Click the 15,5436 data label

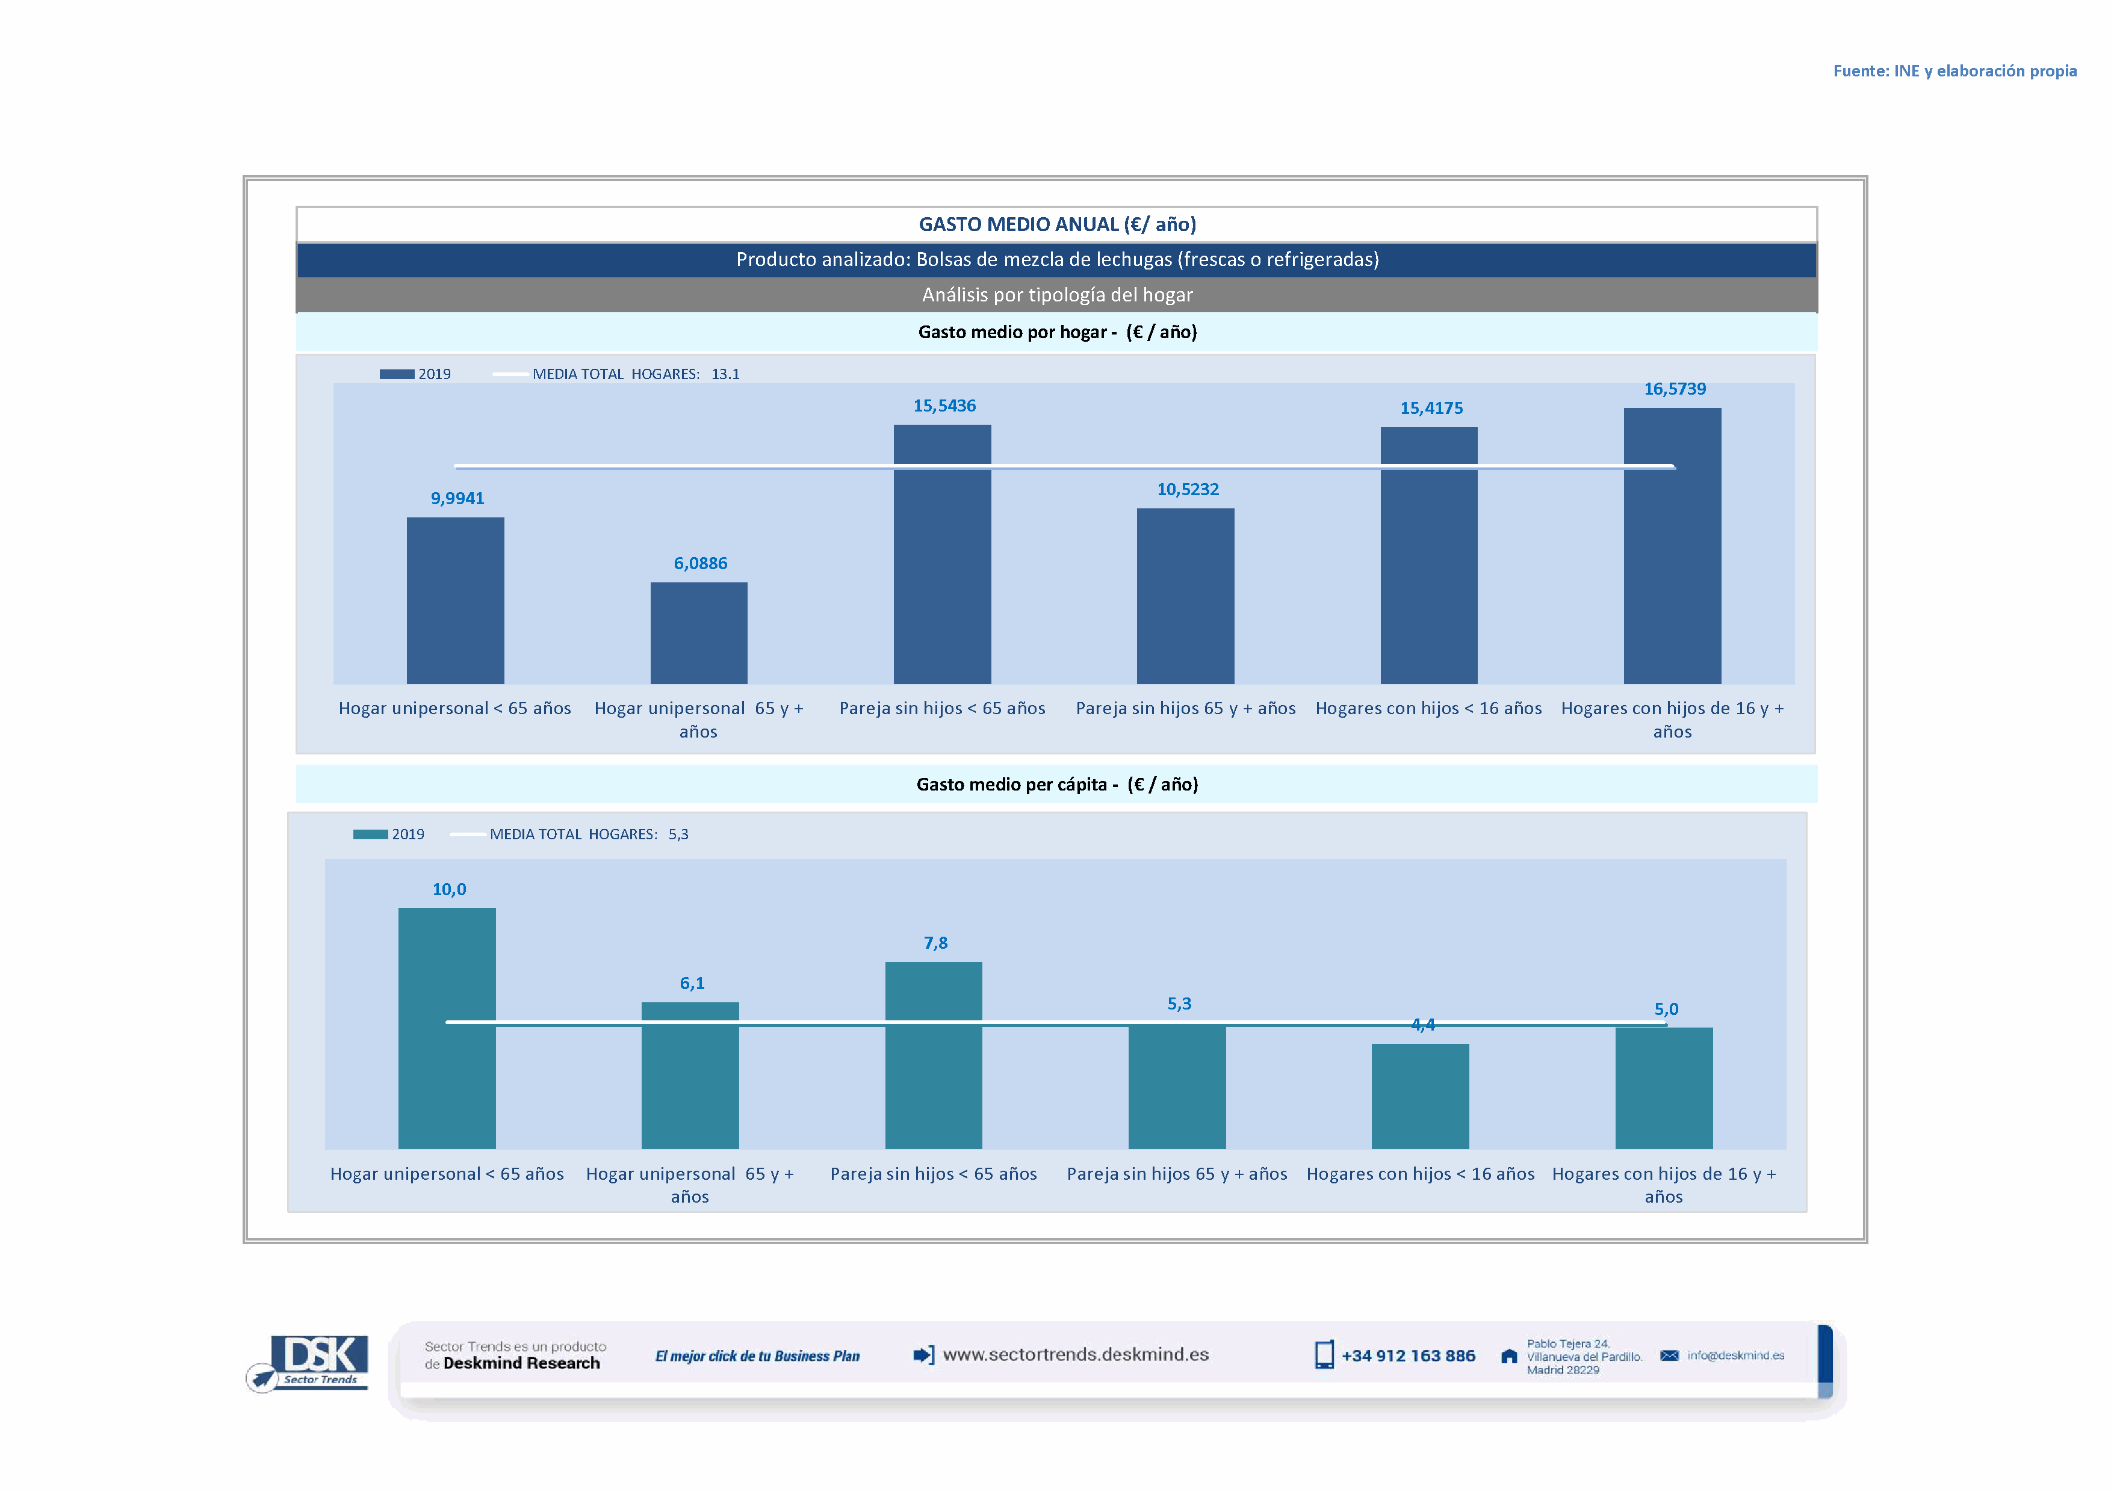click(x=944, y=405)
